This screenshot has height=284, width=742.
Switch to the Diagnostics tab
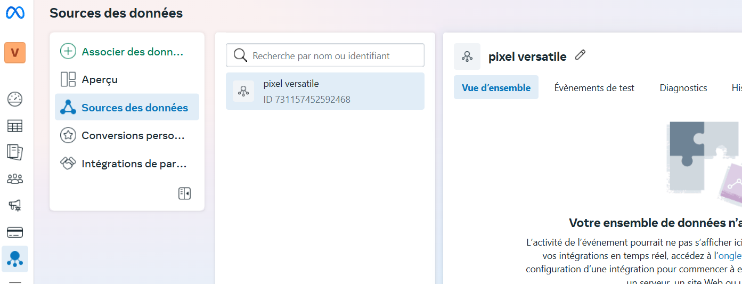(x=683, y=88)
